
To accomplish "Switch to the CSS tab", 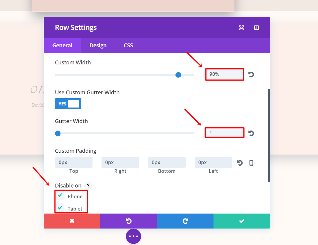I will (x=128, y=46).
